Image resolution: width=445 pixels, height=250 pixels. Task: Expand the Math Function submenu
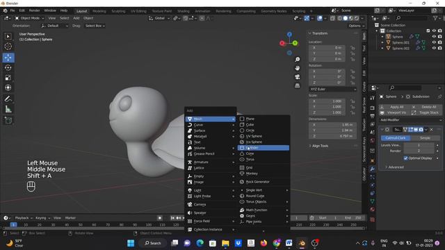pos(264,210)
